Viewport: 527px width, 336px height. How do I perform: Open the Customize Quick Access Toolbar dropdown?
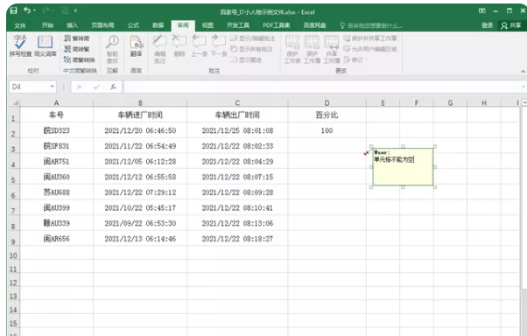click(x=75, y=10)
